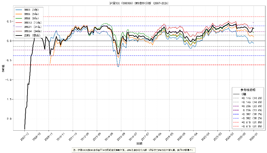Select the ZDMS (综合) legend entry
The height and width of the screenshot is (153, 267).
click(x=28, y=35)
